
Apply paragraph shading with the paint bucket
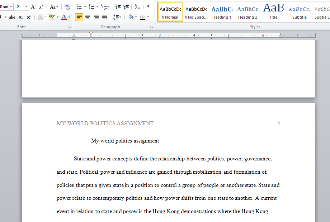(131, 17)
